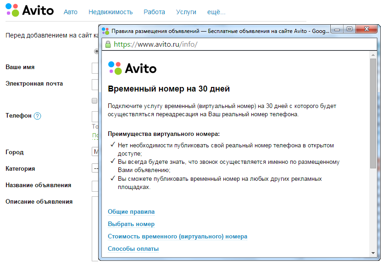Click the Телефон input field

95,117
